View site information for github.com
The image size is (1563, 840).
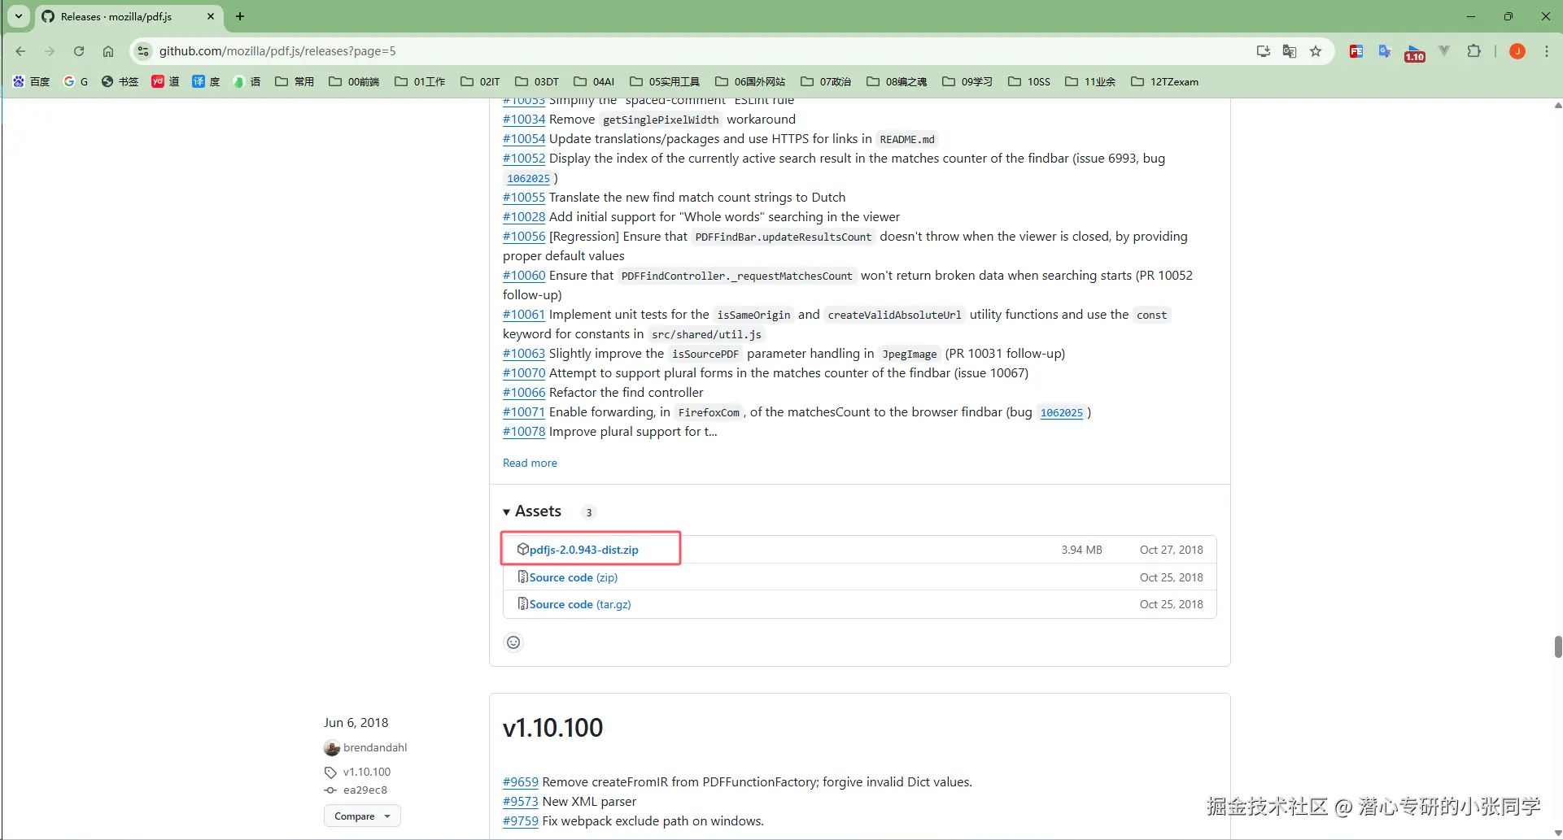pos(143,51)
